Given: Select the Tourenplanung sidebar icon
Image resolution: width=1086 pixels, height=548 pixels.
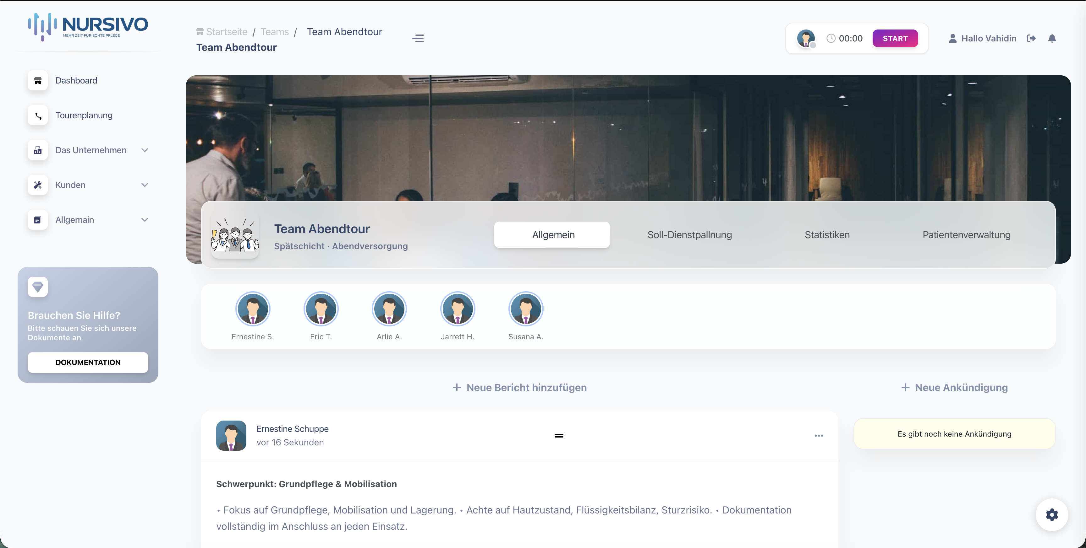Looking at the screenshot, I should pos(37,116).
